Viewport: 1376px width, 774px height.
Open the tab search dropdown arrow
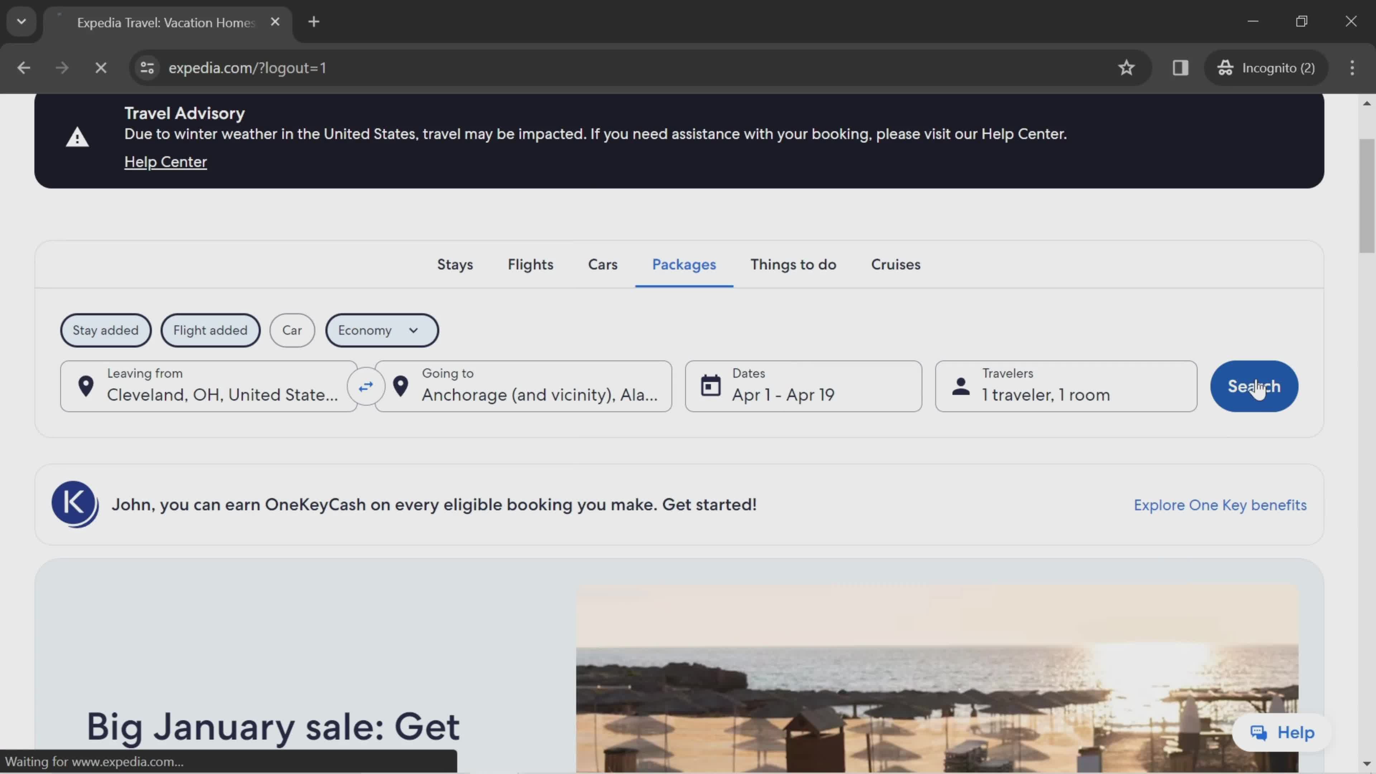click(x=21, y=22)
